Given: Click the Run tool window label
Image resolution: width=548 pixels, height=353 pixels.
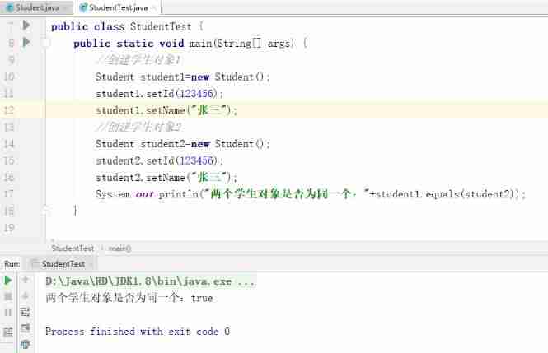Looking at the screenshot, I should point(12,264).
